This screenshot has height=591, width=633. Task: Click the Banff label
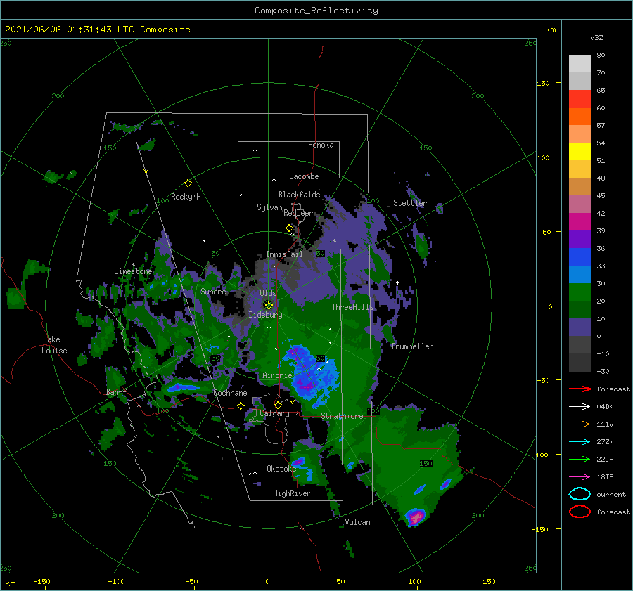click(116, 392)
